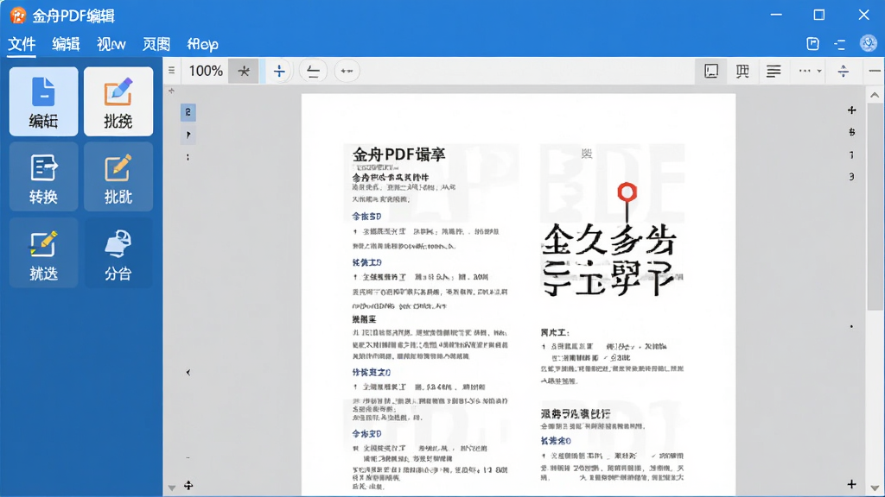The image size is (885, 497).
Task: Click the 金舟PDF document title heading
Action: pos(399,154)
